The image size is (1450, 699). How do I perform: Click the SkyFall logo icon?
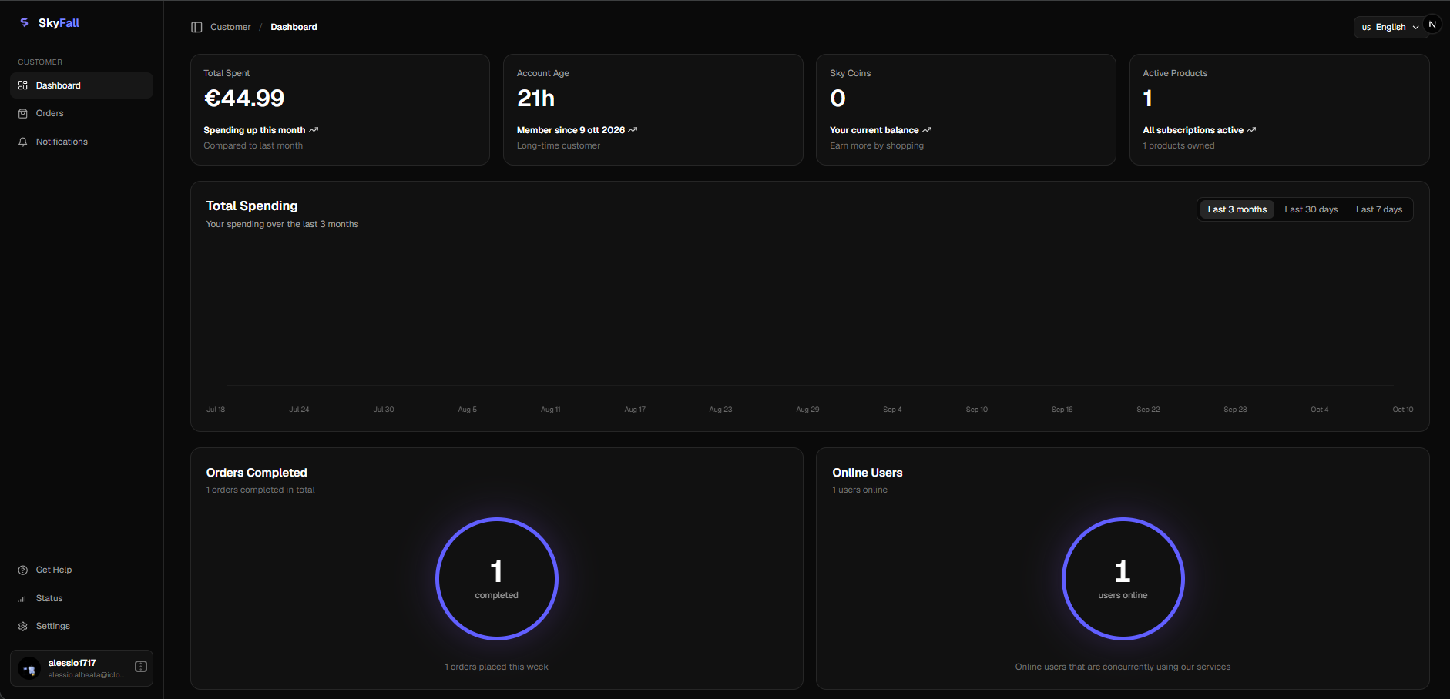pos(24,23)
